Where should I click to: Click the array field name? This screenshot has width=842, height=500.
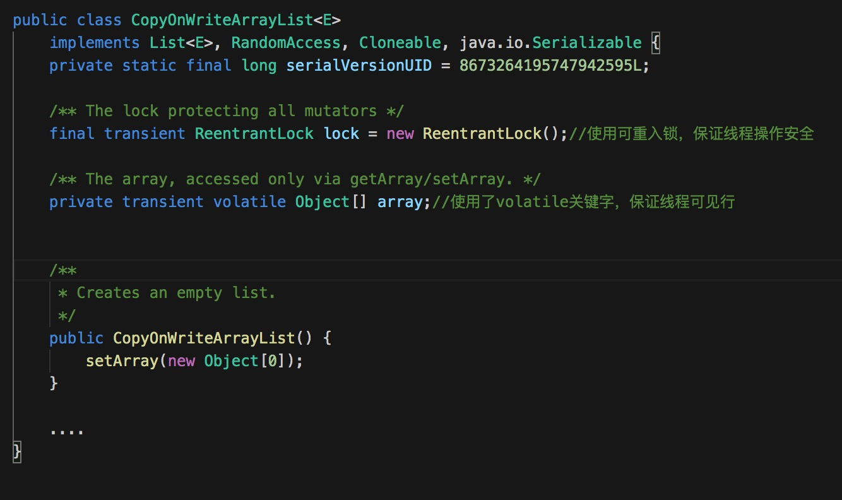(399, 202)
